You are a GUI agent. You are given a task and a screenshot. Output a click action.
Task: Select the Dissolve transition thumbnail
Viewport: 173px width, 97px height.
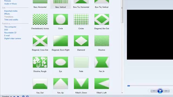[102, 41]
